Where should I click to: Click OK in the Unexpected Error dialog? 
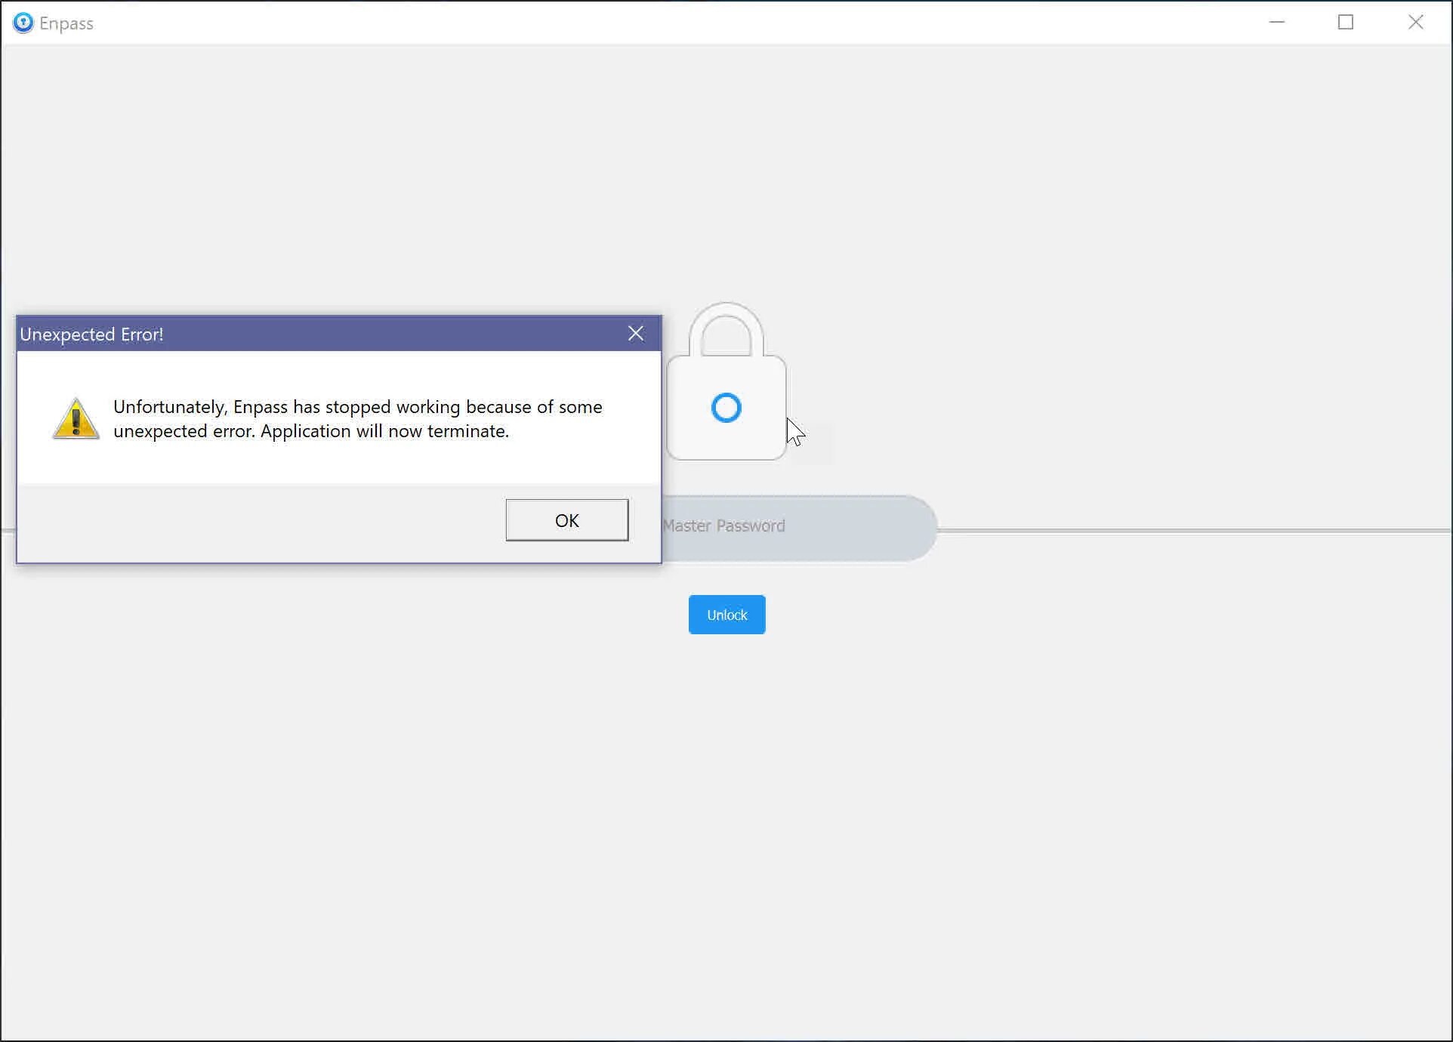click(566, 520)
